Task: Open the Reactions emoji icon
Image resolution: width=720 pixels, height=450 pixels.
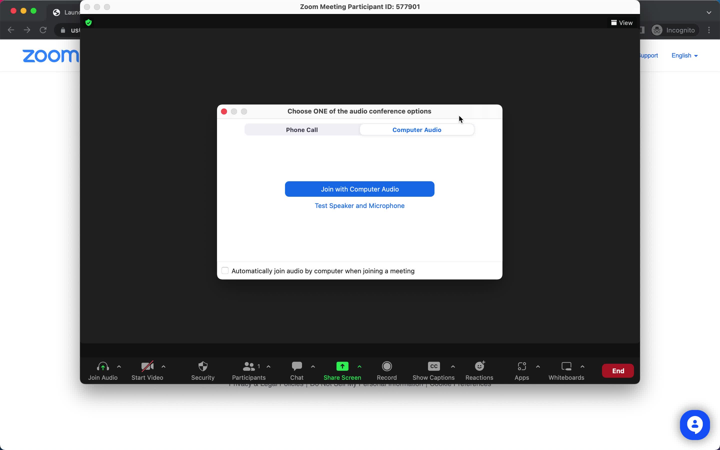Action: click(479, 366)
